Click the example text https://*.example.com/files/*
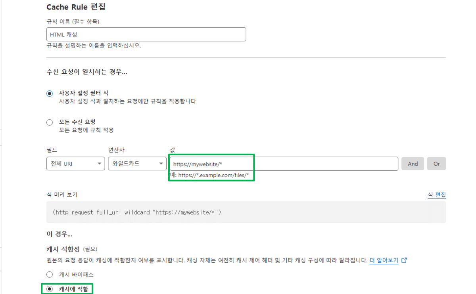476x294 pixels. pos(213,175)
